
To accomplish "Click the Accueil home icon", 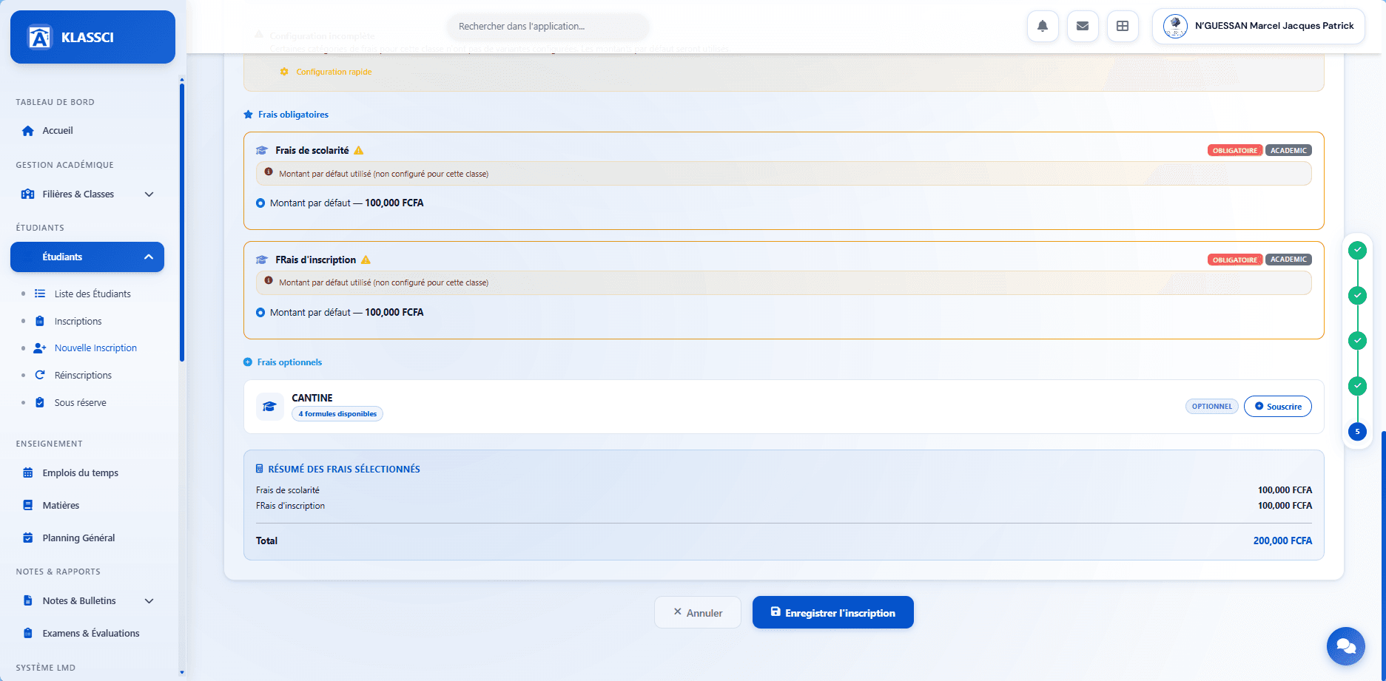I will (x=28, y=131).
